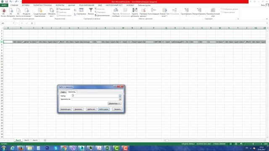Viewport: 269px width, 151px height.
Task: Open Advanced filter (Дополнительно)
Action: [x=102, y=16]
